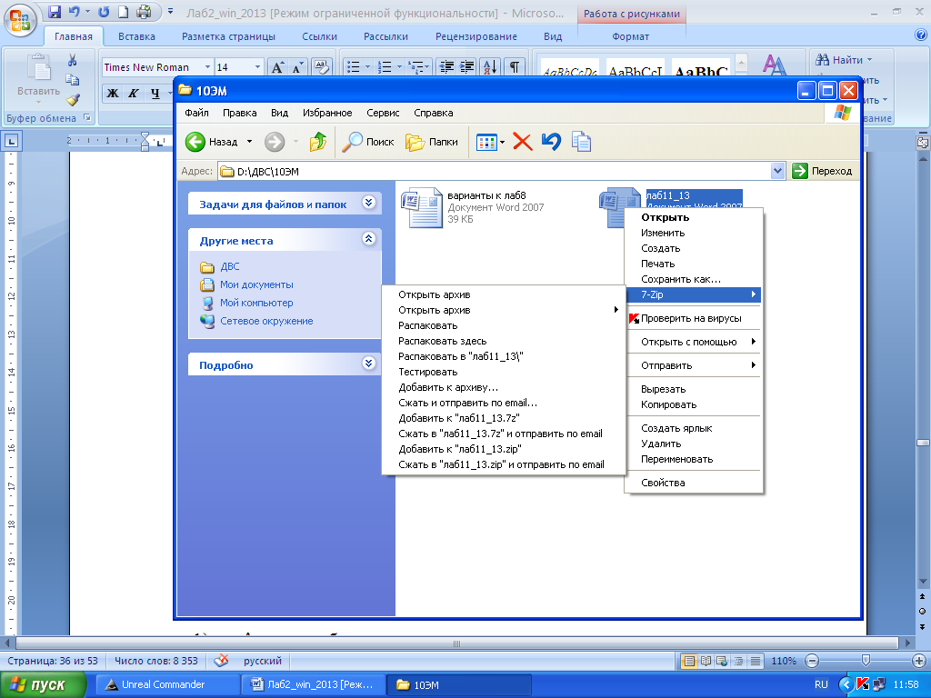Click the Kaspersky icon in system tray

[x=863, y=684]
